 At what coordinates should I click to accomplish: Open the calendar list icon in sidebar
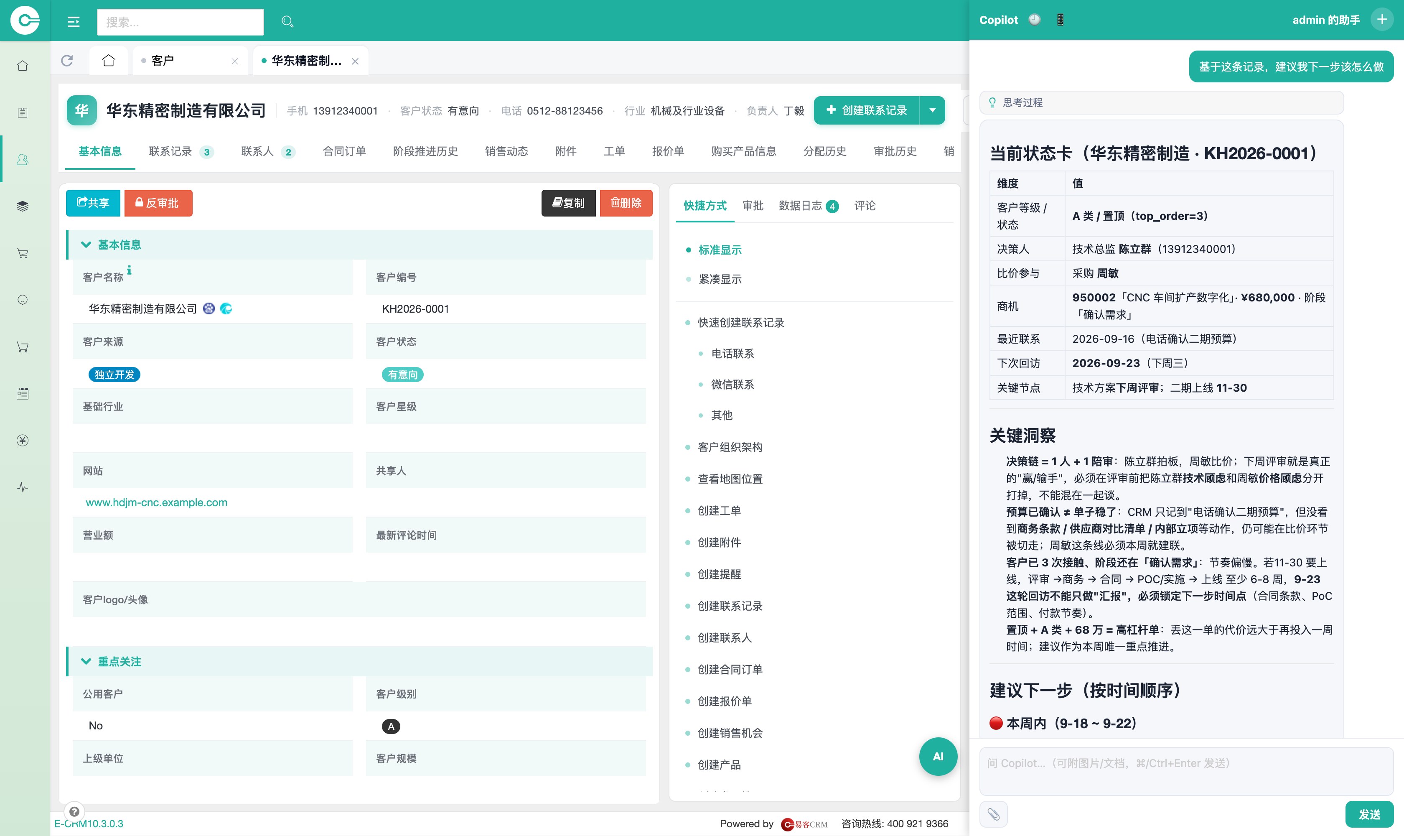pos(23,393)
